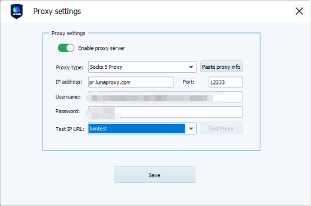Click the 'Test IP URL:' label
The height and width of the screenshot is (206, 311).
(x=70, y=129)
